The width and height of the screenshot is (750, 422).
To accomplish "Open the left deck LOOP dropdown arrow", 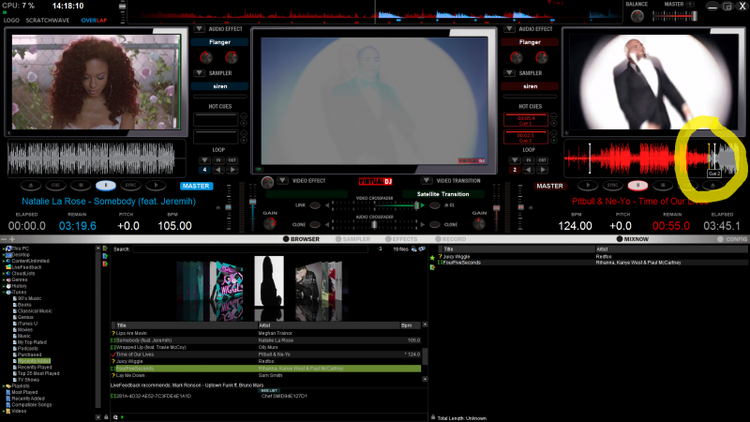I will pos(204,160).
